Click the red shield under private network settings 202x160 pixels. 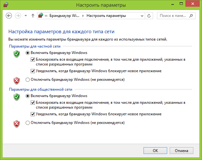pos(17,80)
